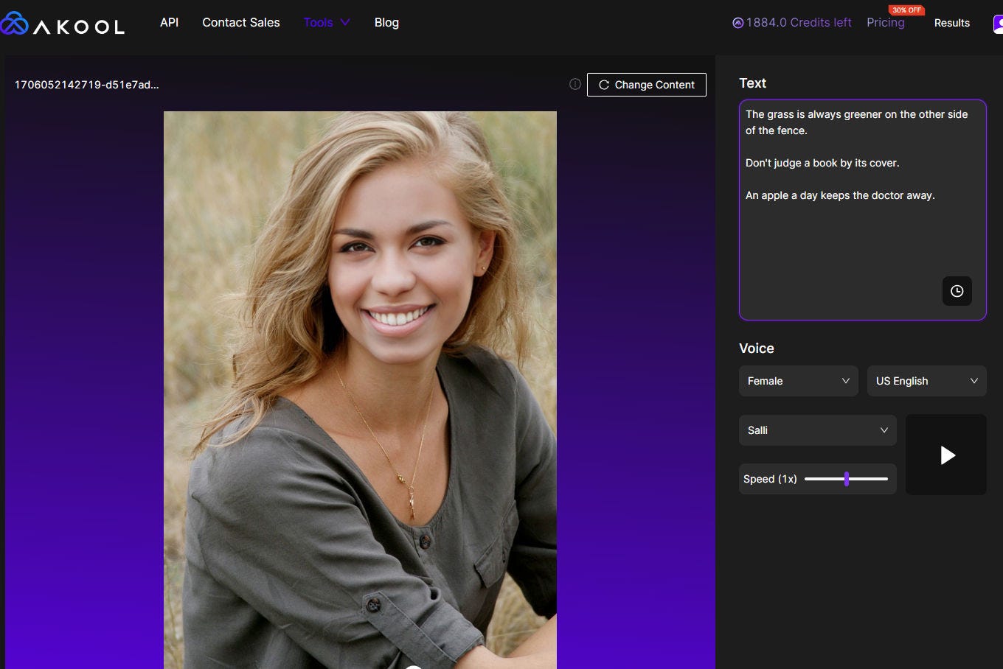Click the credits coin icon
The image size is (1003, 669).
737,23
